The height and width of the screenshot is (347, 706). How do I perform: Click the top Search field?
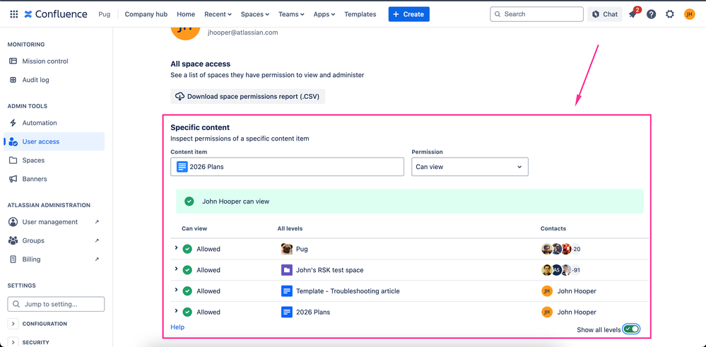coord(536,14)
